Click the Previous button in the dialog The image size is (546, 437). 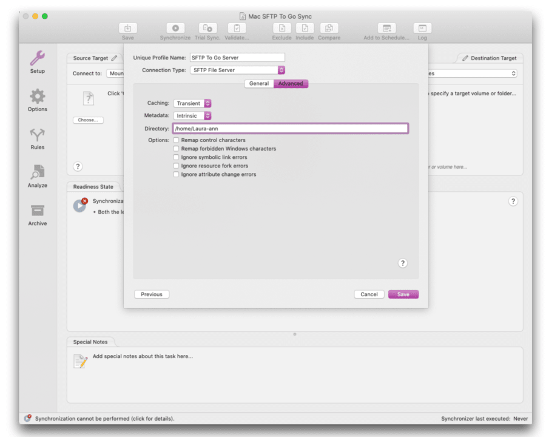pyautogui.click(x=151, y=294)
